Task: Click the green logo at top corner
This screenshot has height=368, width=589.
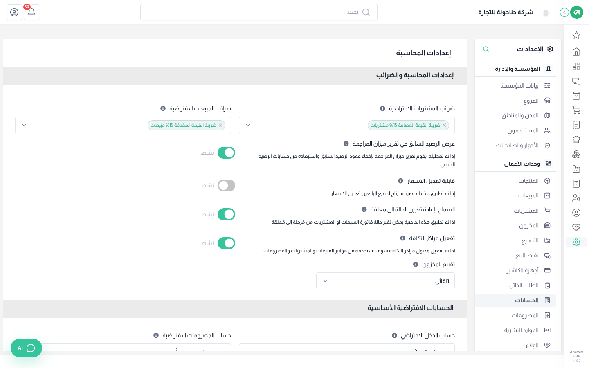Action: [577, 12]
